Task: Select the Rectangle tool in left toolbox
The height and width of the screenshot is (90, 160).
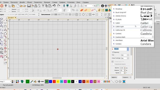Action: 1,30
